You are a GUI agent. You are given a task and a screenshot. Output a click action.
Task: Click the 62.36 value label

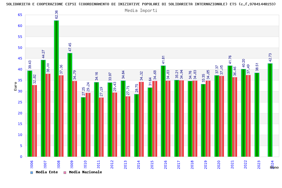tap(56, 15)
